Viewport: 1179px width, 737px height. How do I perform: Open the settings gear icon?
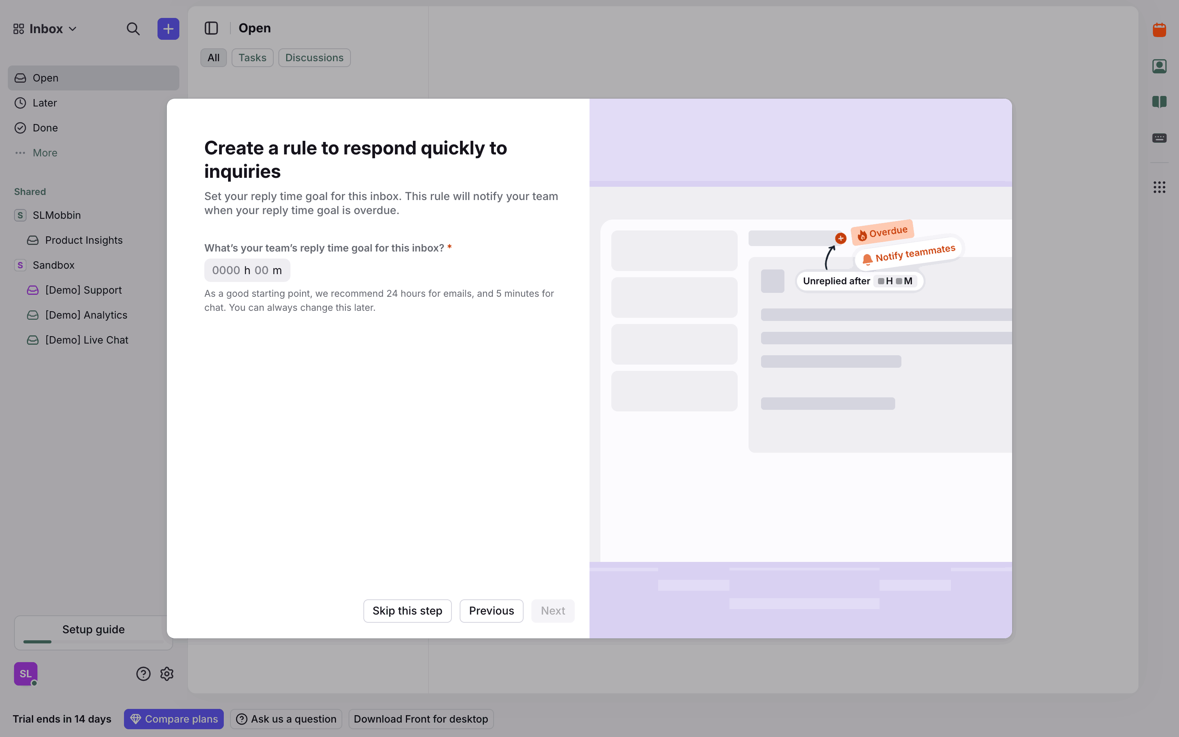(x=167, y=674)
